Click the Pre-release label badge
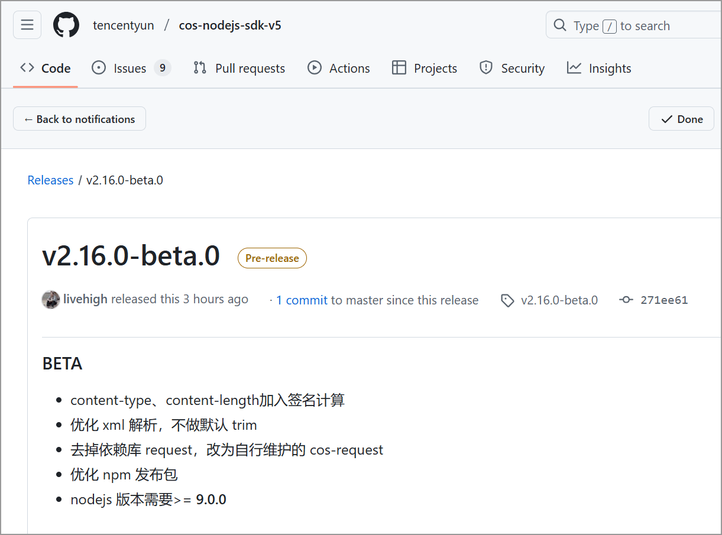 (x=272, y=258)
